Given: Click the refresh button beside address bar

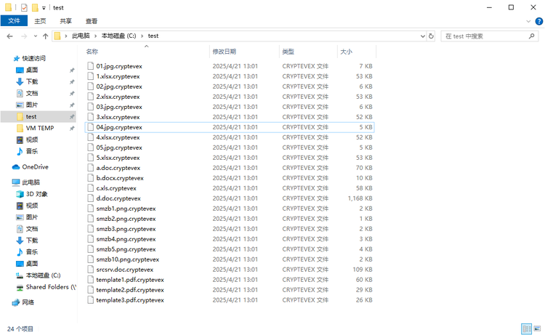Looking at the screenshot, I should tap(431, 36).
